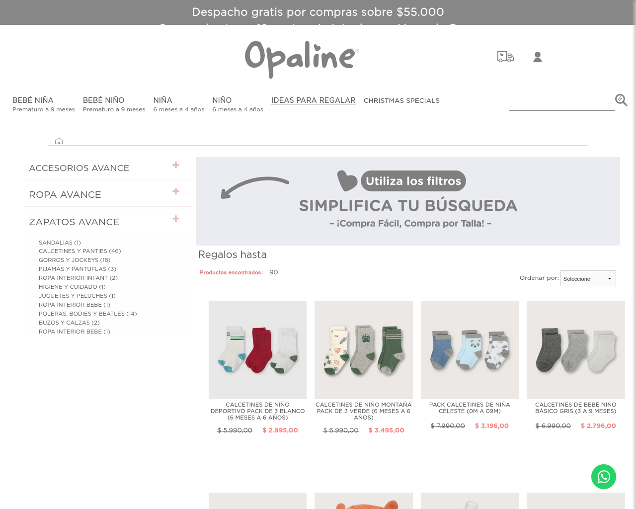
Task: Collapse Zapatos Avance plus icon
Action: [176, 219]
